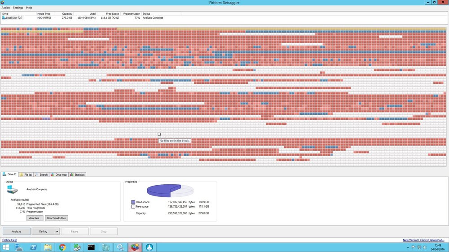Open the Action Center flag icon
The image size is (449, 252).
(414, 248)
